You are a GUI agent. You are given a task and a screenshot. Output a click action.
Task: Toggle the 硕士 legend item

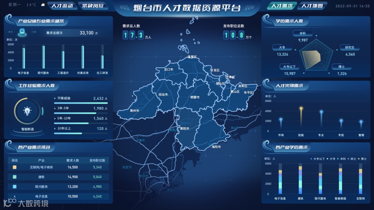click(x=352, y=159)
